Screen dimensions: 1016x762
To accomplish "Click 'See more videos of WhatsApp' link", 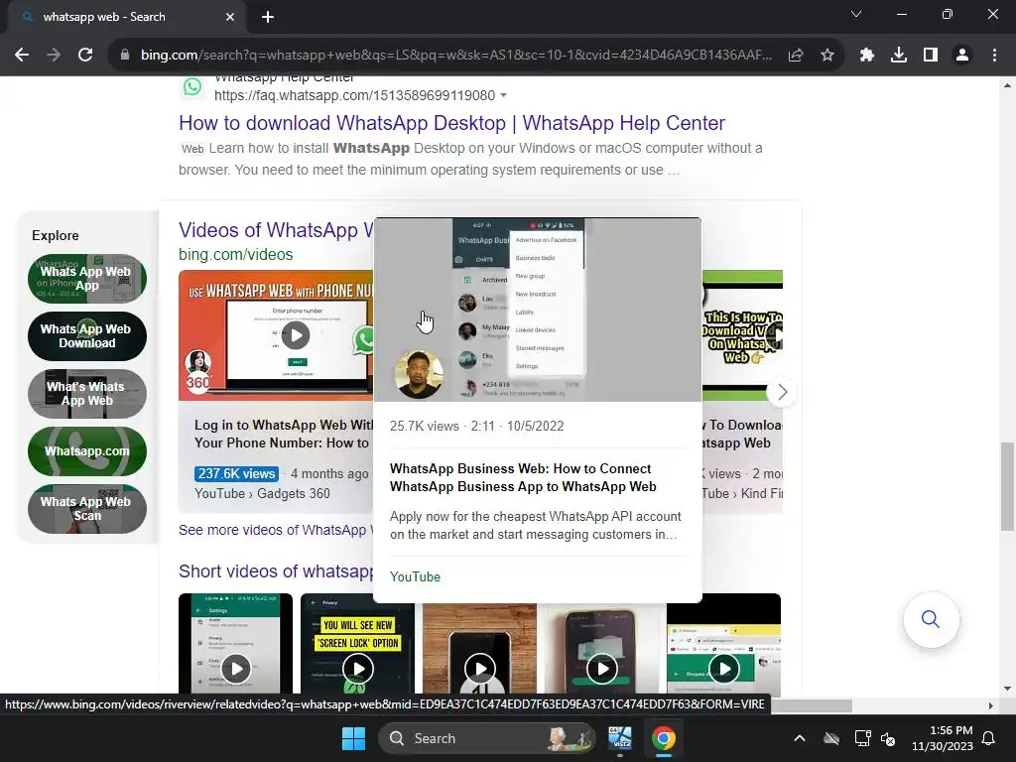I will (x=276, y=530).
